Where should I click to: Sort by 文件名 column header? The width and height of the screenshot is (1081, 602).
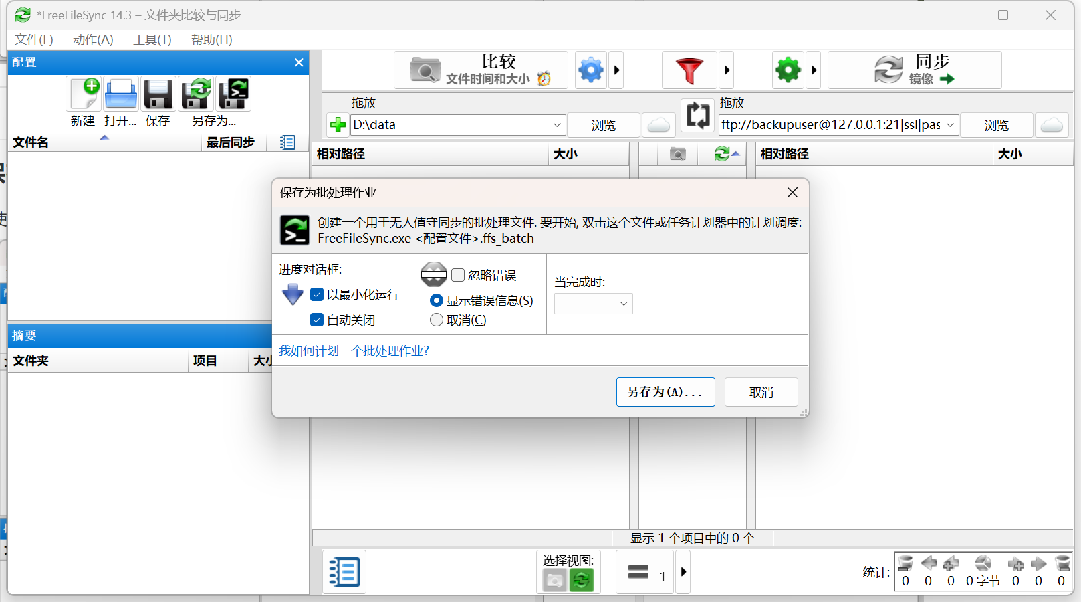click(105, 142)
